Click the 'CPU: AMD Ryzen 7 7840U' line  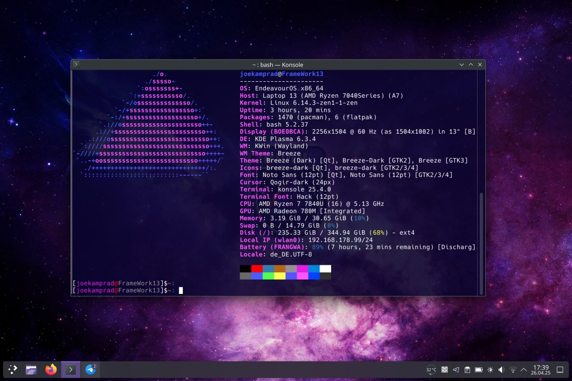tap(312, 204)
